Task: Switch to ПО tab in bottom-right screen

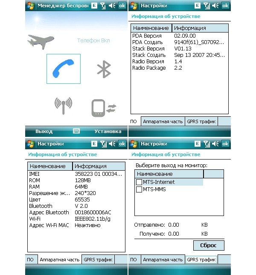Action: tap(134, 260)
